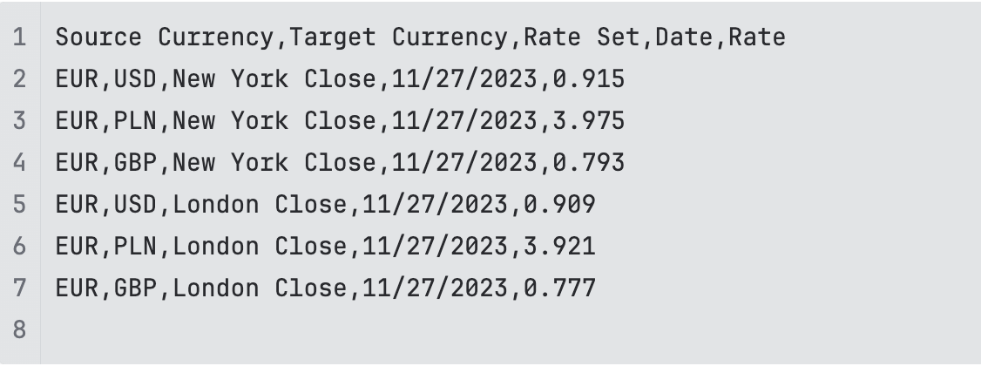
Task: Click line number 8 in the gutter
Action: click(x=19, y=330)
